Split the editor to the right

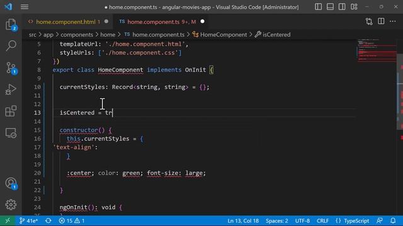point(381,21)
